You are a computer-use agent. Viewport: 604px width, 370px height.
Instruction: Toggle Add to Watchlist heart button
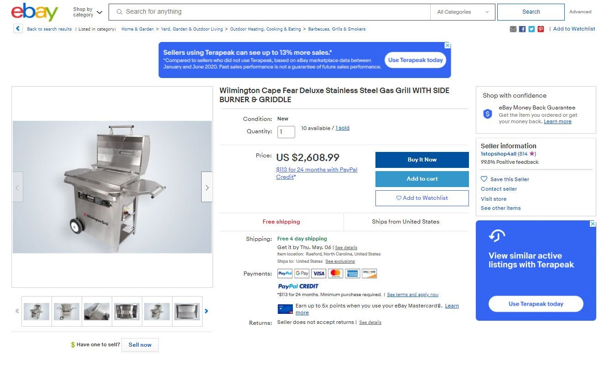click(422, 198)
